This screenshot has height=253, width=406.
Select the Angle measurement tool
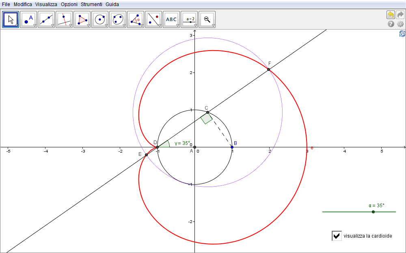[x=136, y=19]
